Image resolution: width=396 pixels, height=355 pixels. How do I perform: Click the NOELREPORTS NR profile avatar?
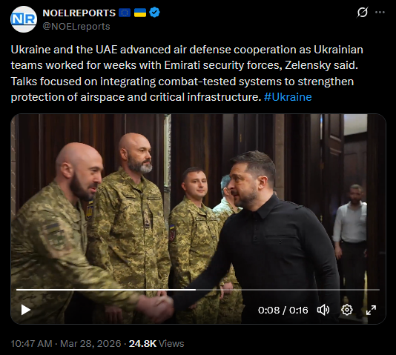[24, 19]
